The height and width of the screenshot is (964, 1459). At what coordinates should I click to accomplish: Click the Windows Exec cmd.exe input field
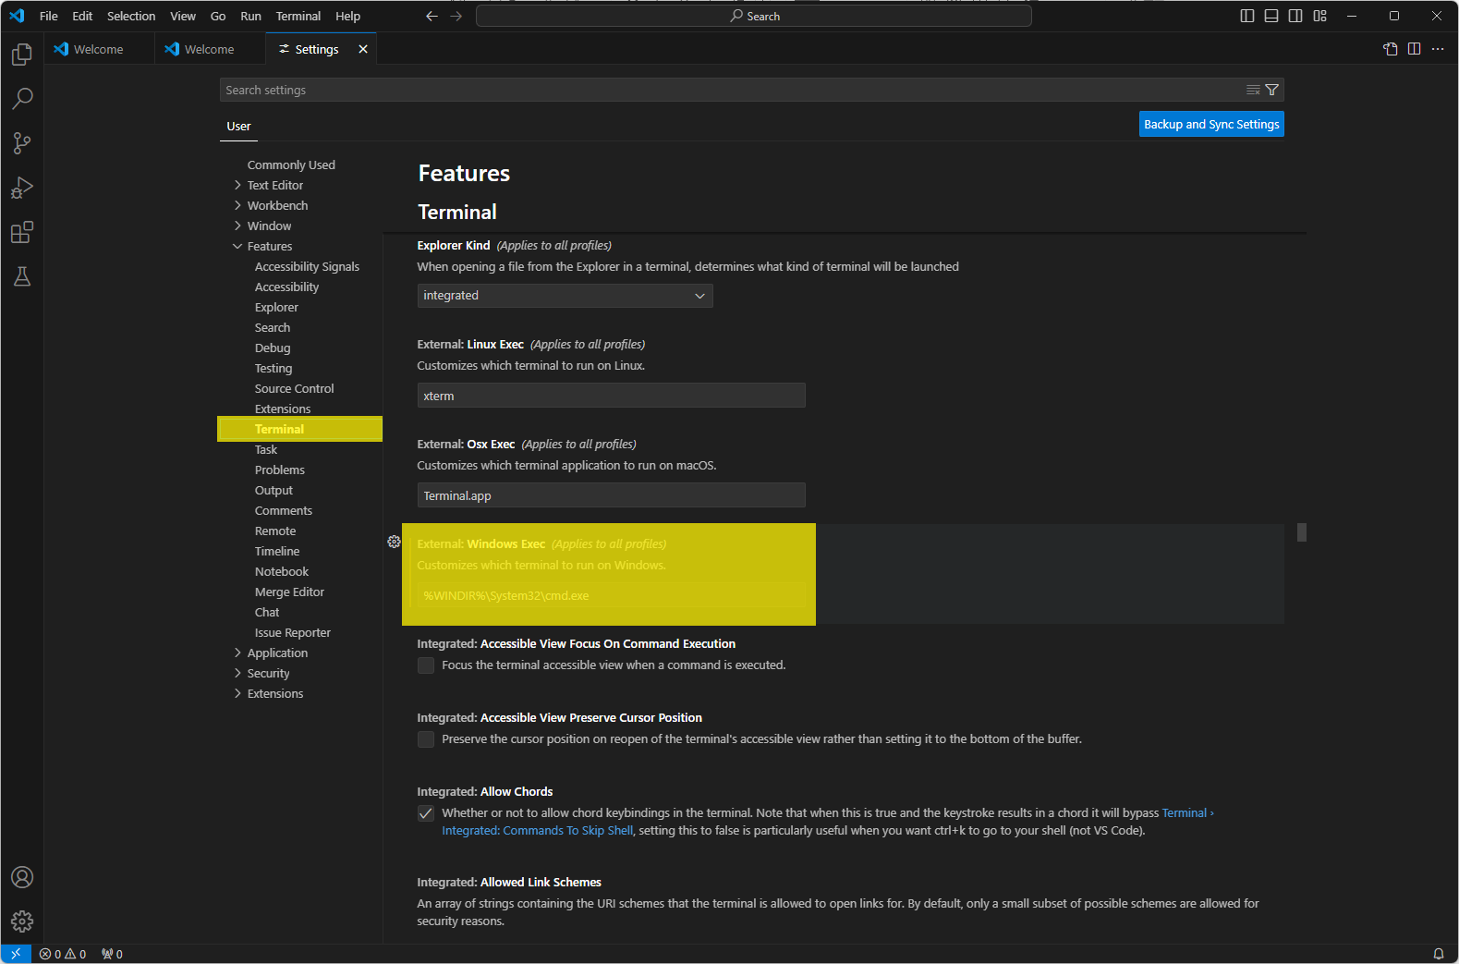click(611, 595)
